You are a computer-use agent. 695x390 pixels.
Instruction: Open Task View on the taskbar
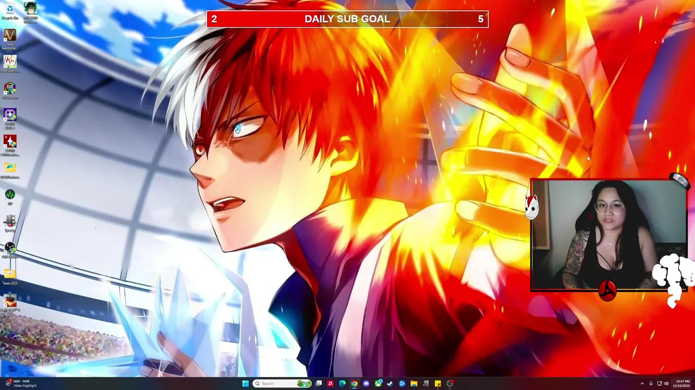tap(319, 383)
